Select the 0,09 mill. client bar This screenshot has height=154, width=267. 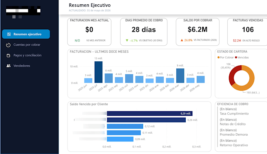click(120, 139)
